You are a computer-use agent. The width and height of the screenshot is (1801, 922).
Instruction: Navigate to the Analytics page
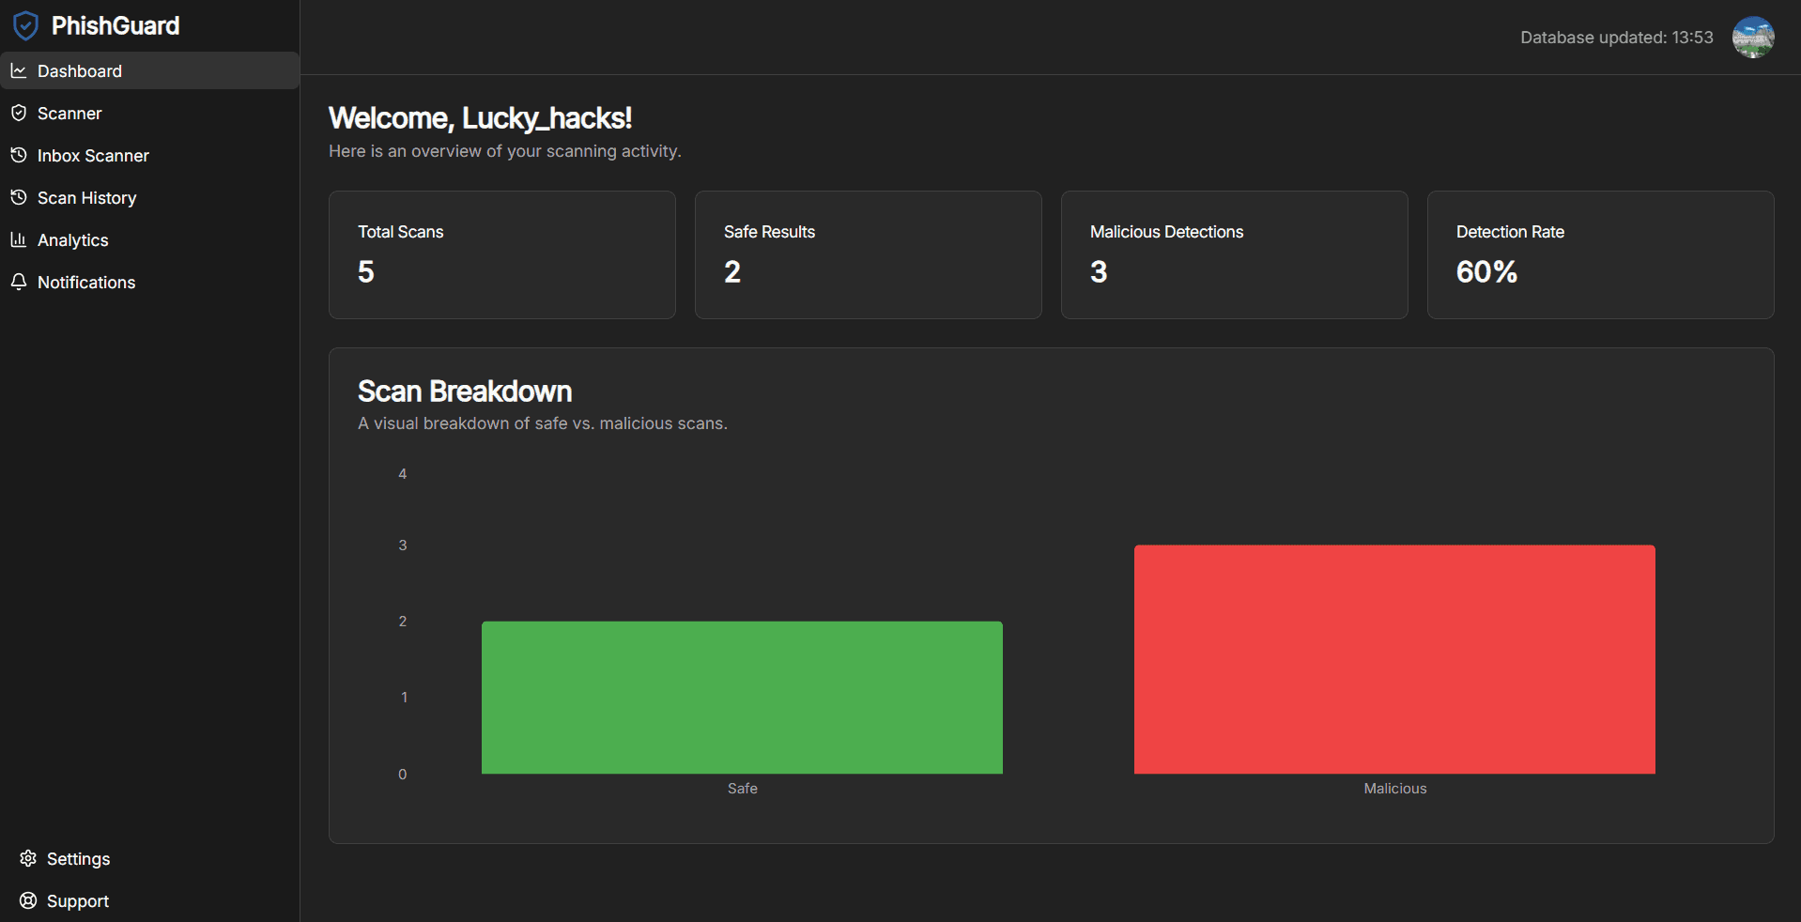[x=72, y=239]
